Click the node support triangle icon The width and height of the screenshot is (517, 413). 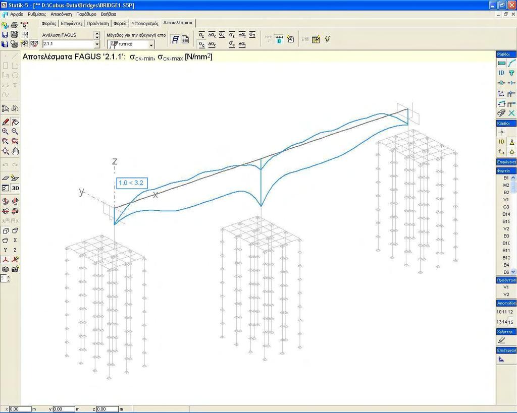click(511, 142)
